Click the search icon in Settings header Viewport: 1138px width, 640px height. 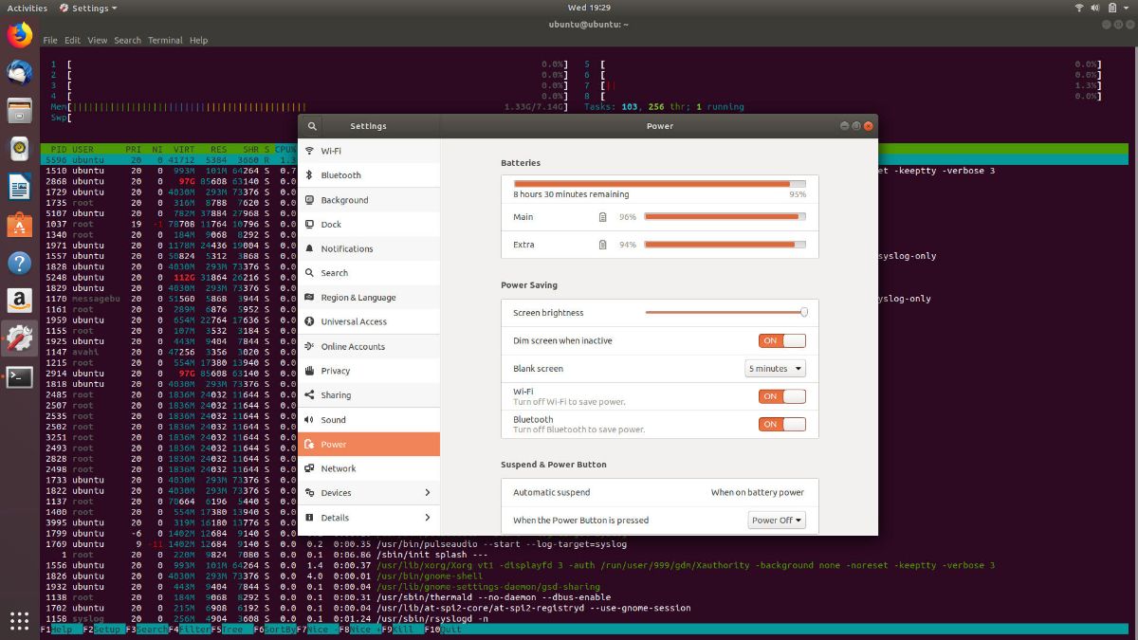point(312,126)
